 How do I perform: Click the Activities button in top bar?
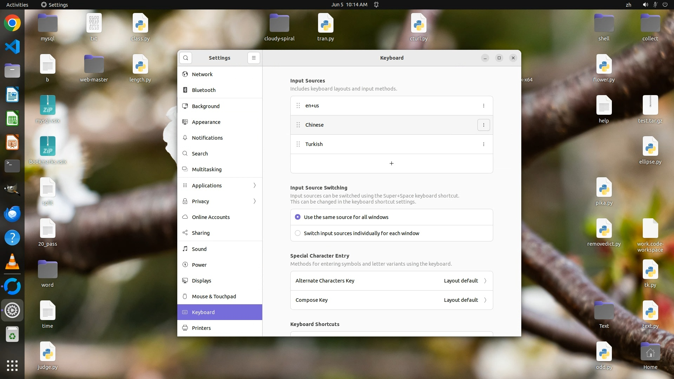coord(17,5)
